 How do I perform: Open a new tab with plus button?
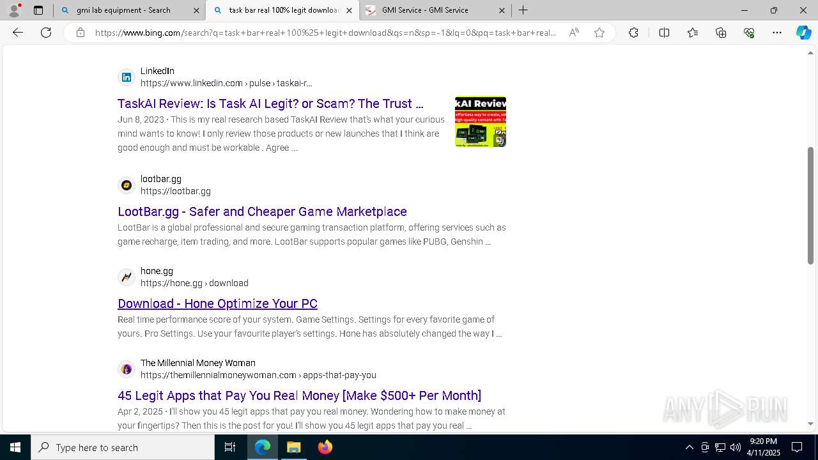[523, 10]
